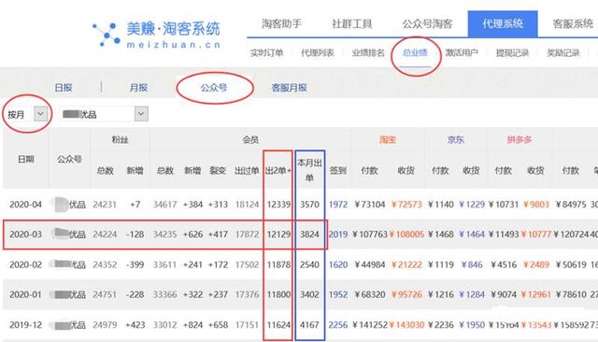Click the 淘宝 group header
This screenshot has height=342, width=598.
point(388,139)
